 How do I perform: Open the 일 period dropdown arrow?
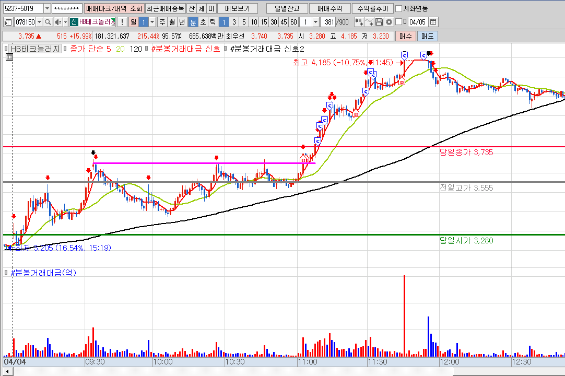[x=152, y=22]
